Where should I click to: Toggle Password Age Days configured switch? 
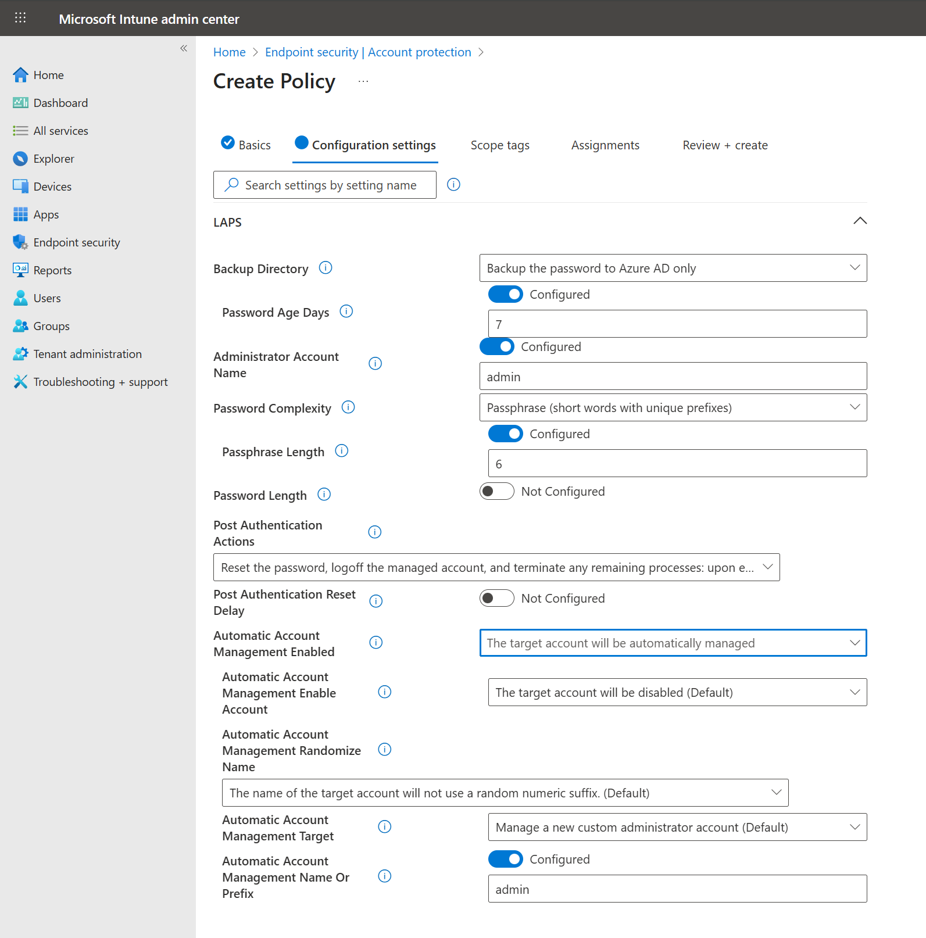coord(506,295)
